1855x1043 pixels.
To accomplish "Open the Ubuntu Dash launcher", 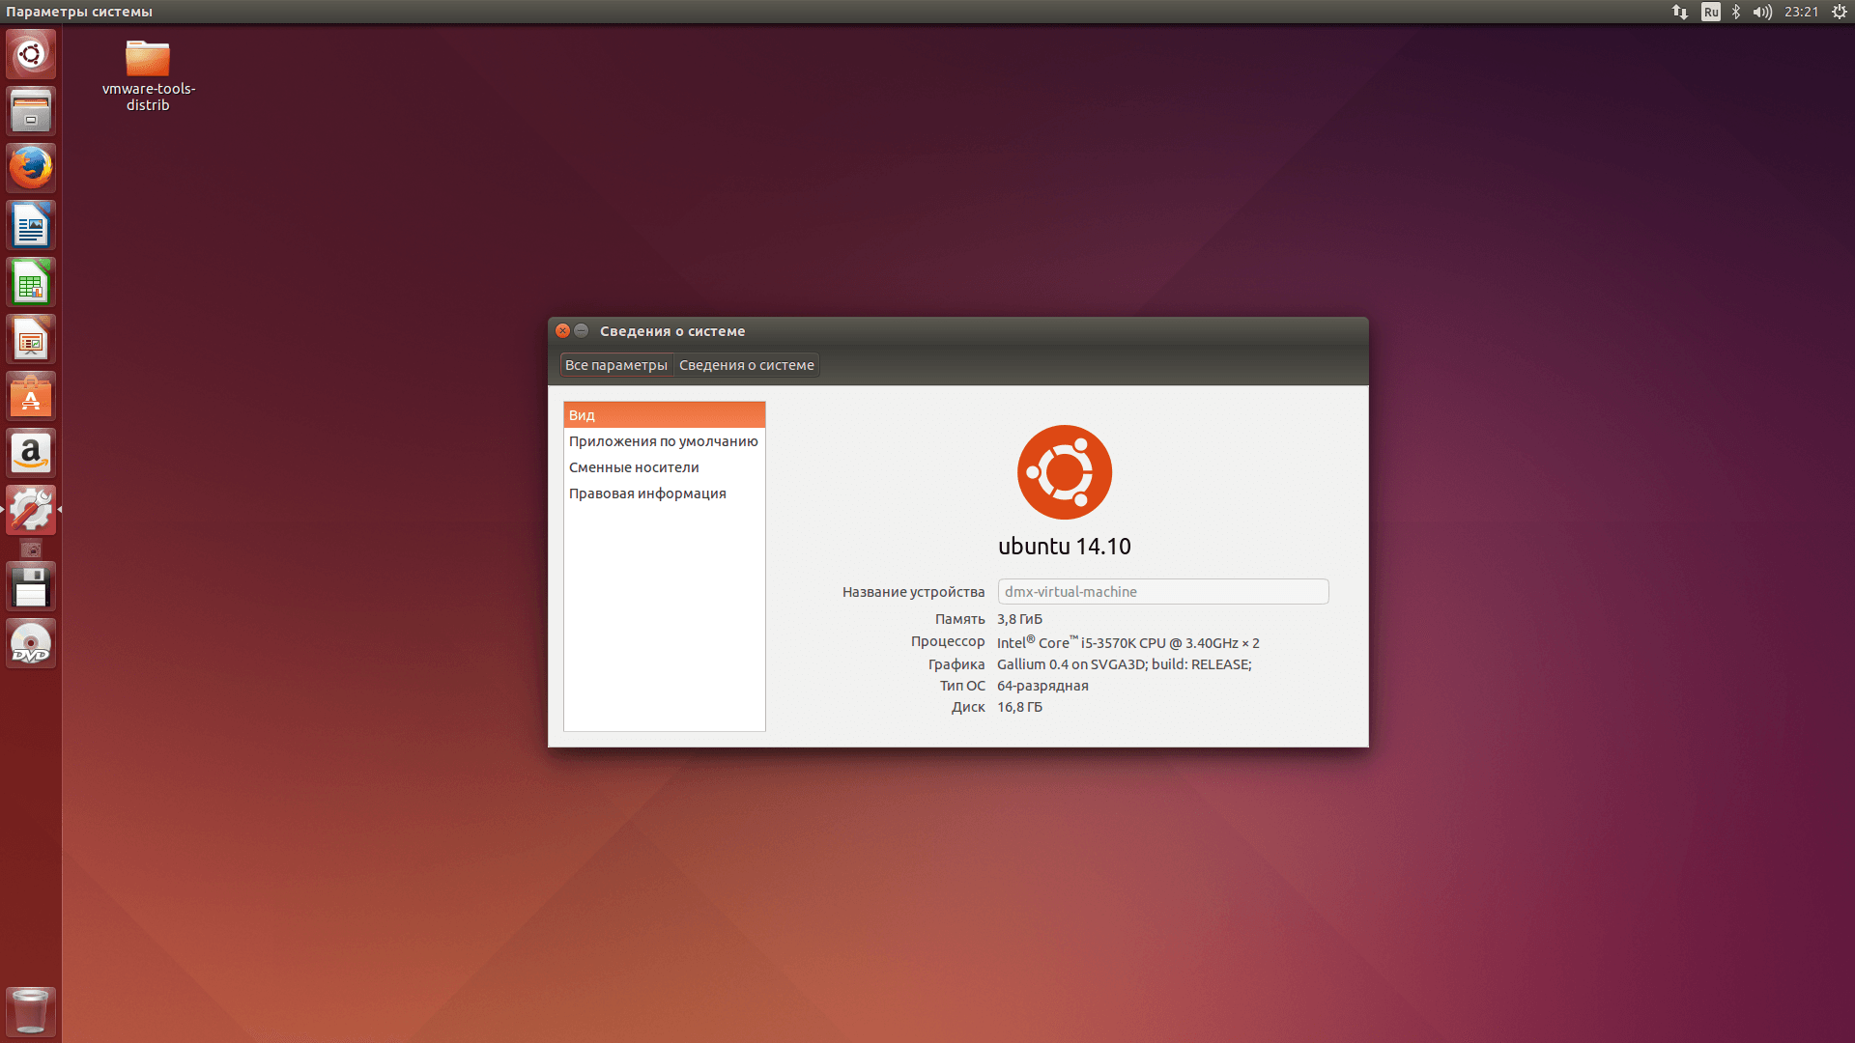I will 31,54.
